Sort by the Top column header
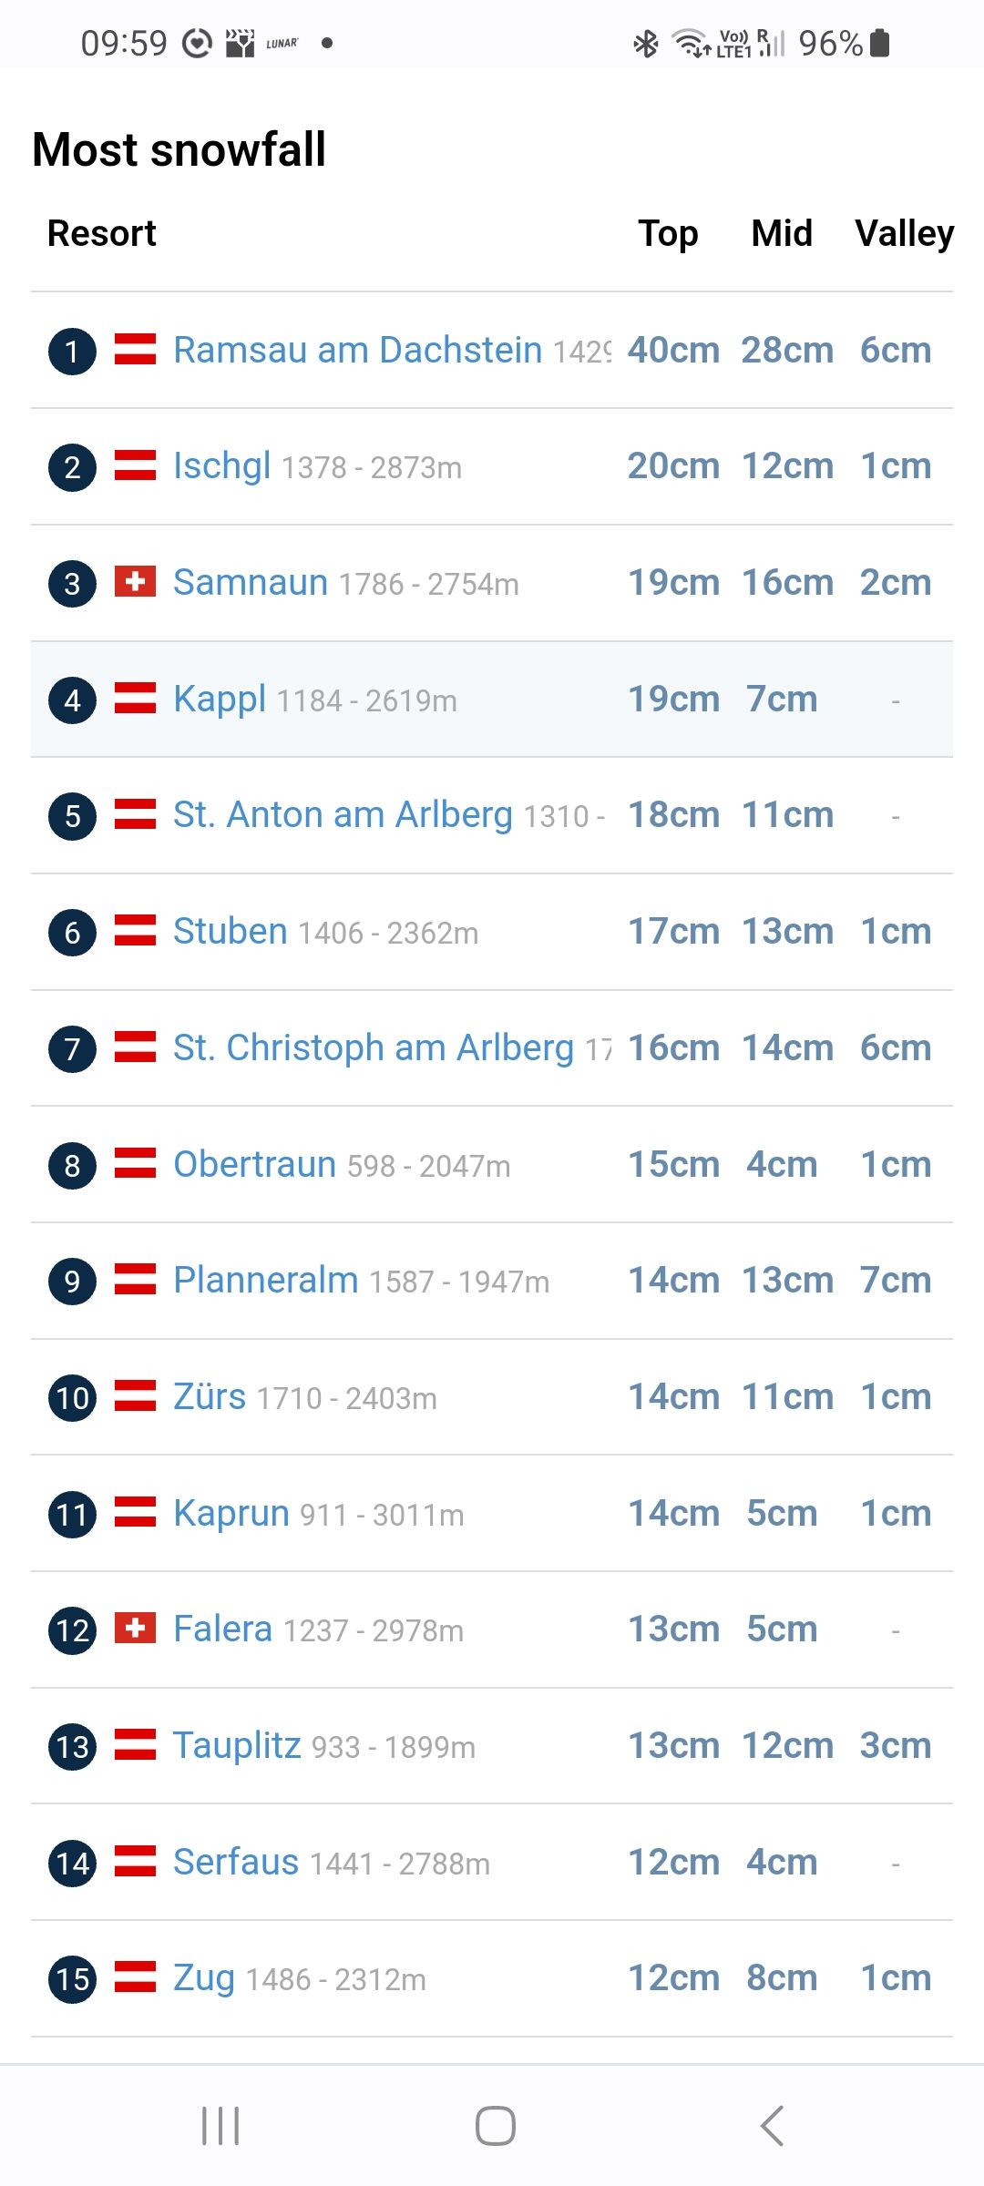This screenshot has width=984, height=2186. pyautogui.click(x=668, y=233)
